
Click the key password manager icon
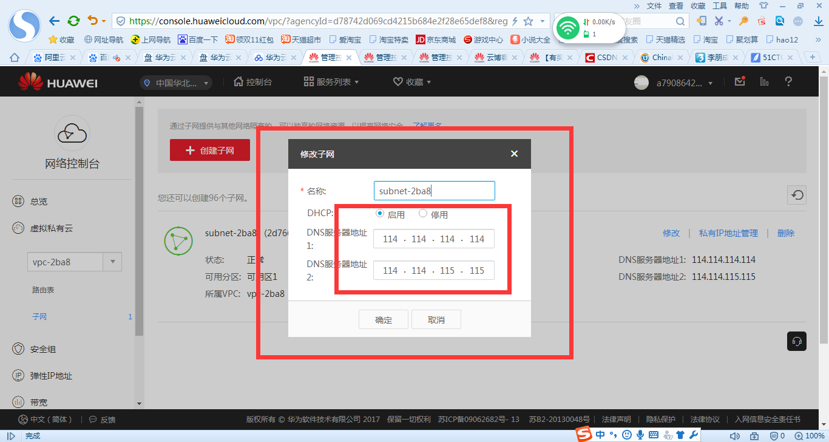click(x=743, y=21)
